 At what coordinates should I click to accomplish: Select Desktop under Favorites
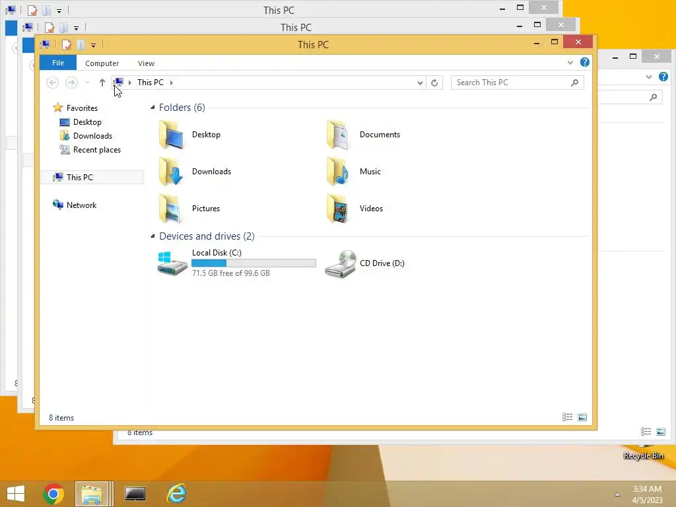(87, 122)
